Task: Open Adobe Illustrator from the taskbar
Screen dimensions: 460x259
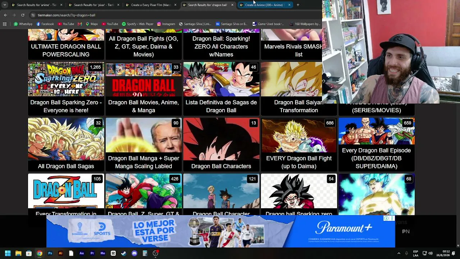Action: click(60, 253)
